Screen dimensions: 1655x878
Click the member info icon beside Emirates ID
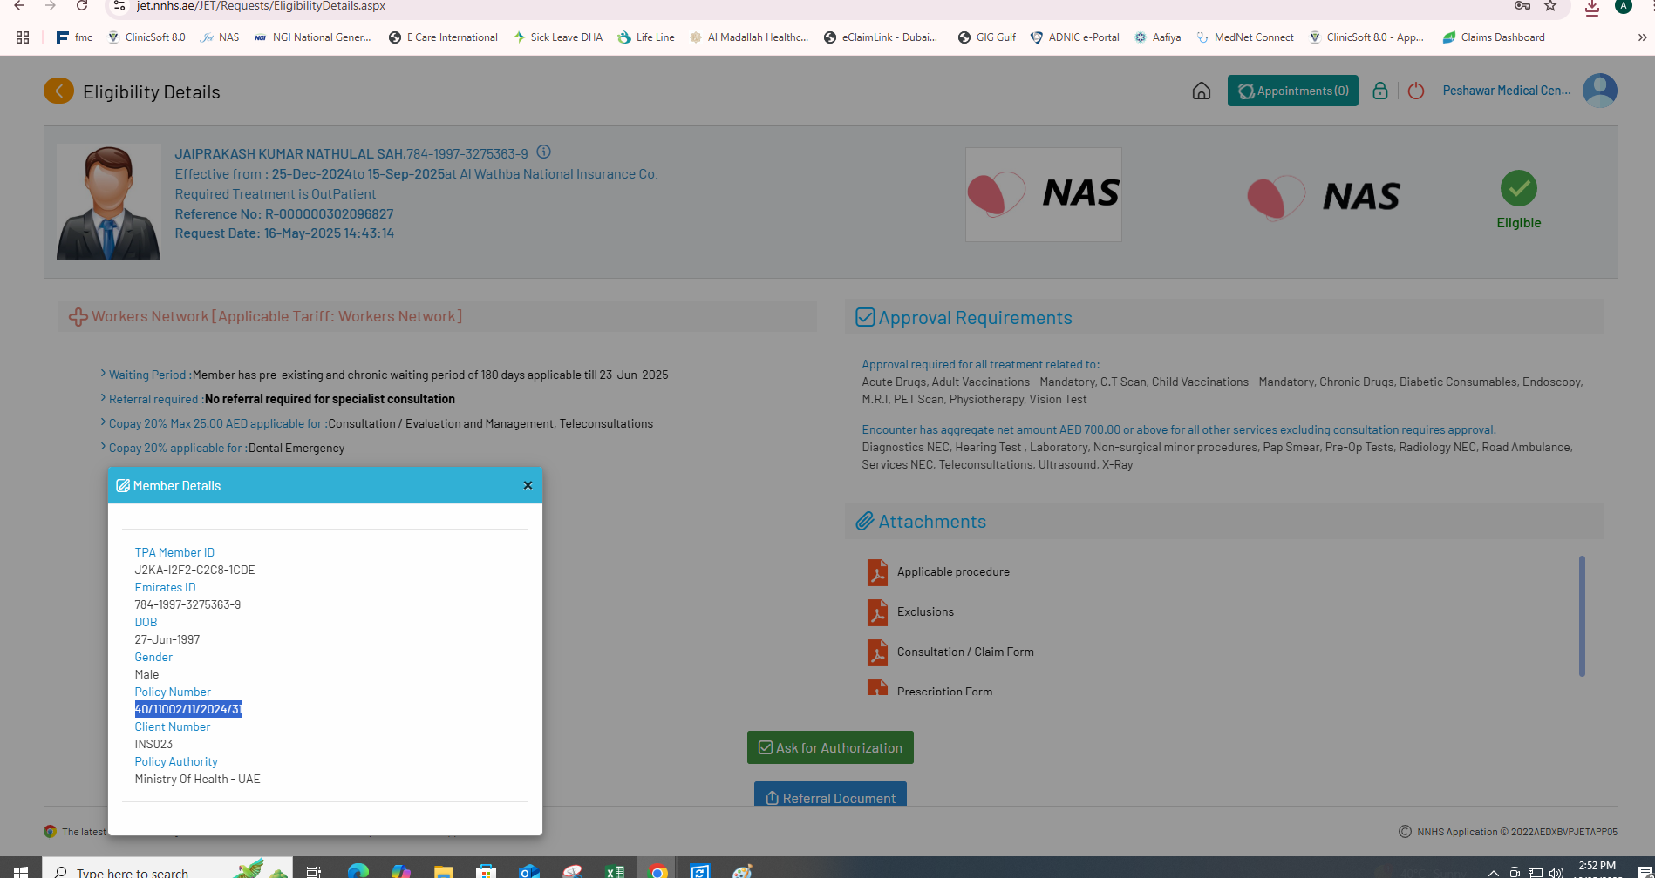[543, 152]
